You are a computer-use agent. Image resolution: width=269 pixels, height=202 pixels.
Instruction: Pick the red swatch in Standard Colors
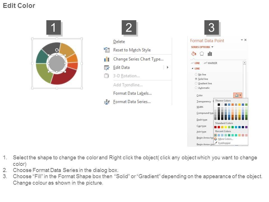pyautogui.click(x=219, y=127)
